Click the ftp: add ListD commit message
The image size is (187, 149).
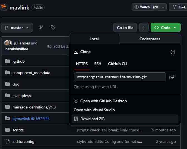click(x=58, y=46)
